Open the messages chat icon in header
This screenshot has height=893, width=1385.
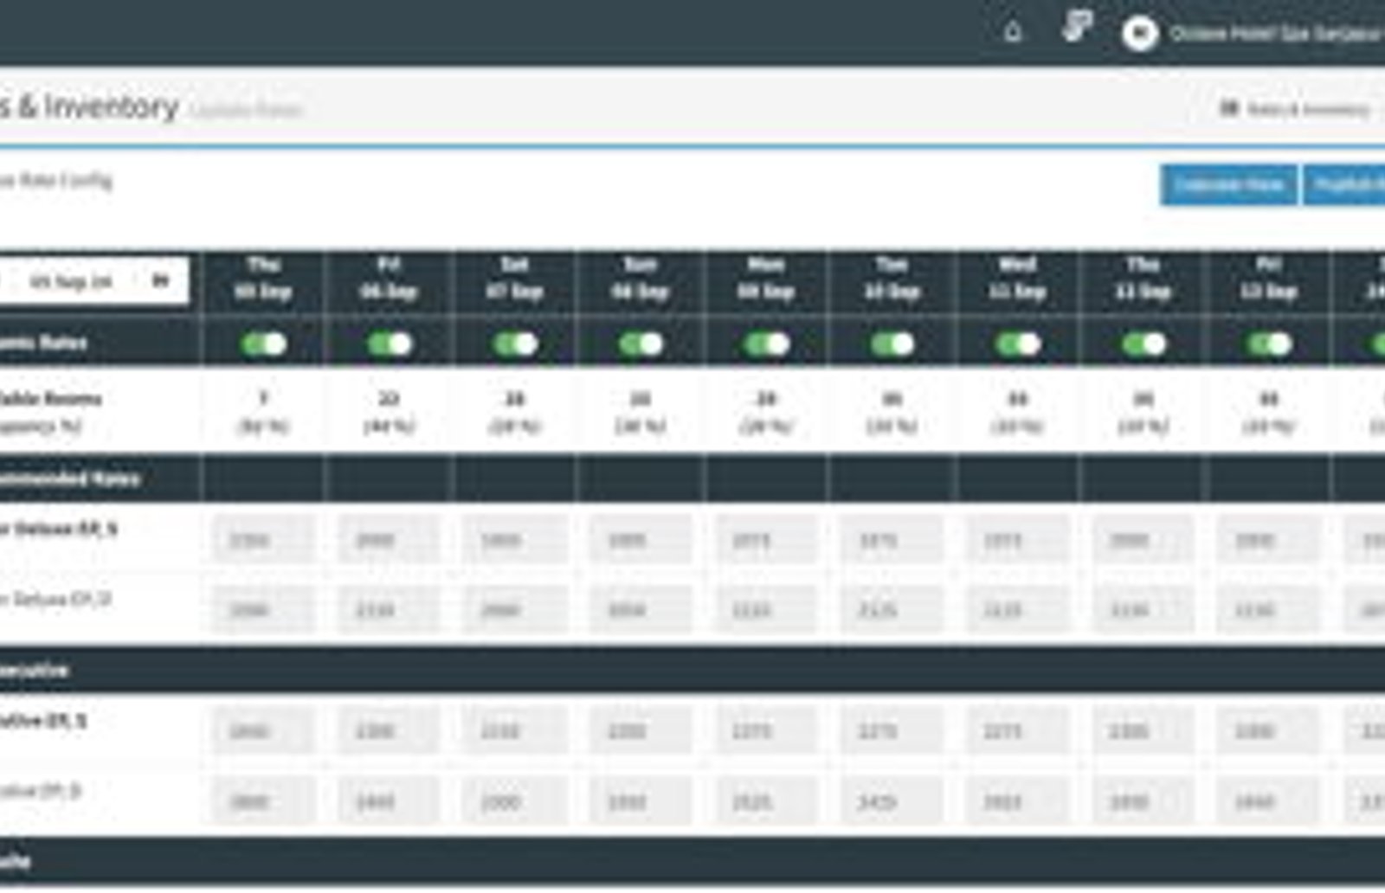[x=1077, y=27]
